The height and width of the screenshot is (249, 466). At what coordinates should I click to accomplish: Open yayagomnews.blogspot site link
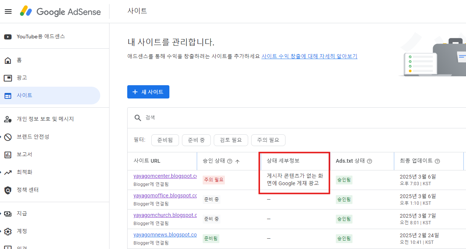click(165, 235)
